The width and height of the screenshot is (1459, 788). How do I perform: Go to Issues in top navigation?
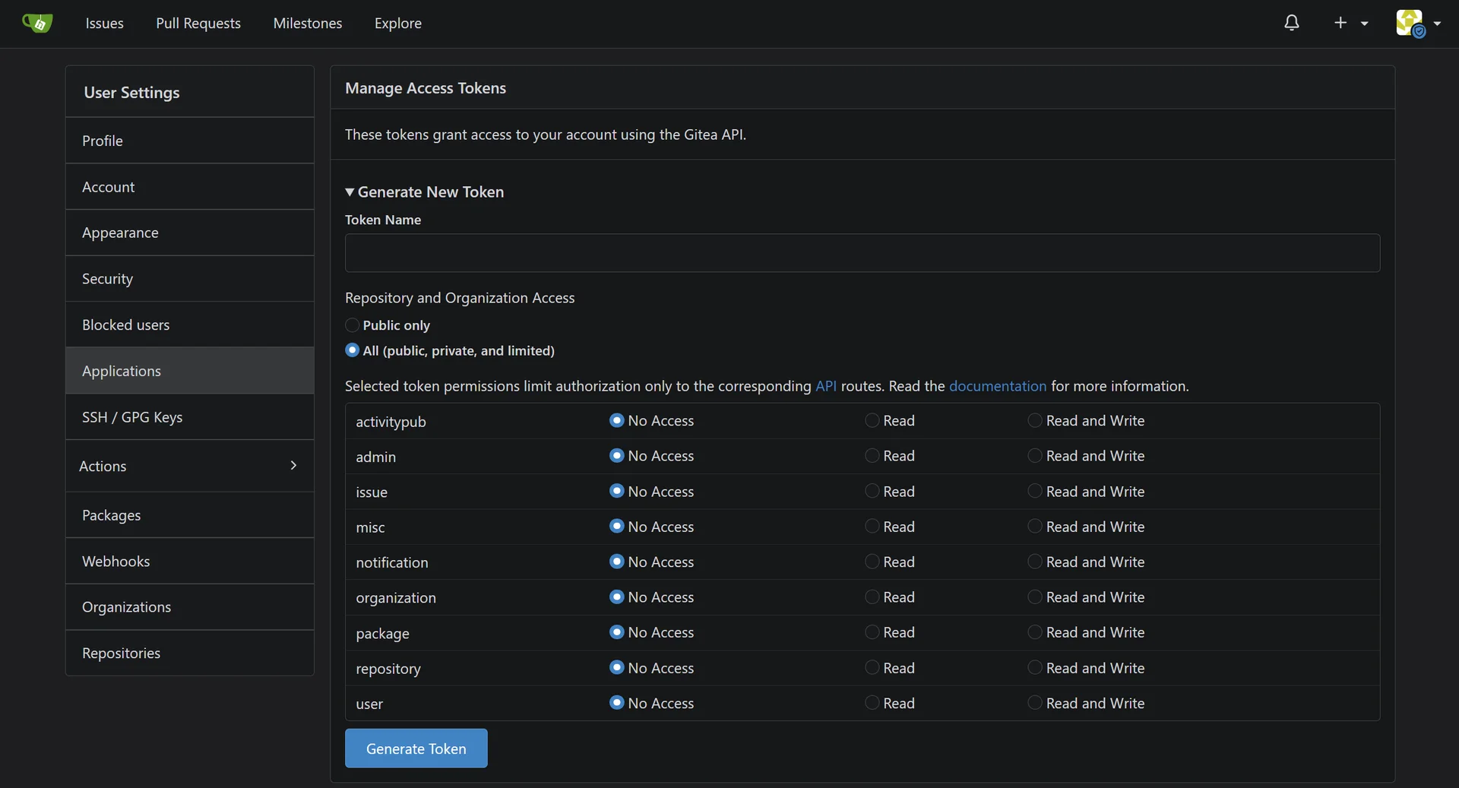point(104,24)
